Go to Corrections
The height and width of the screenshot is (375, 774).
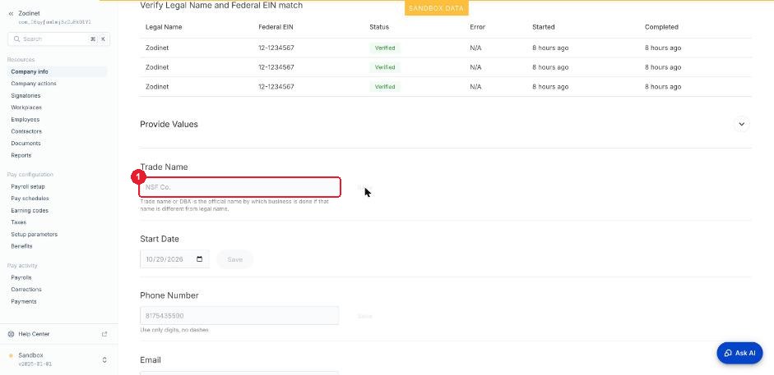26,290
